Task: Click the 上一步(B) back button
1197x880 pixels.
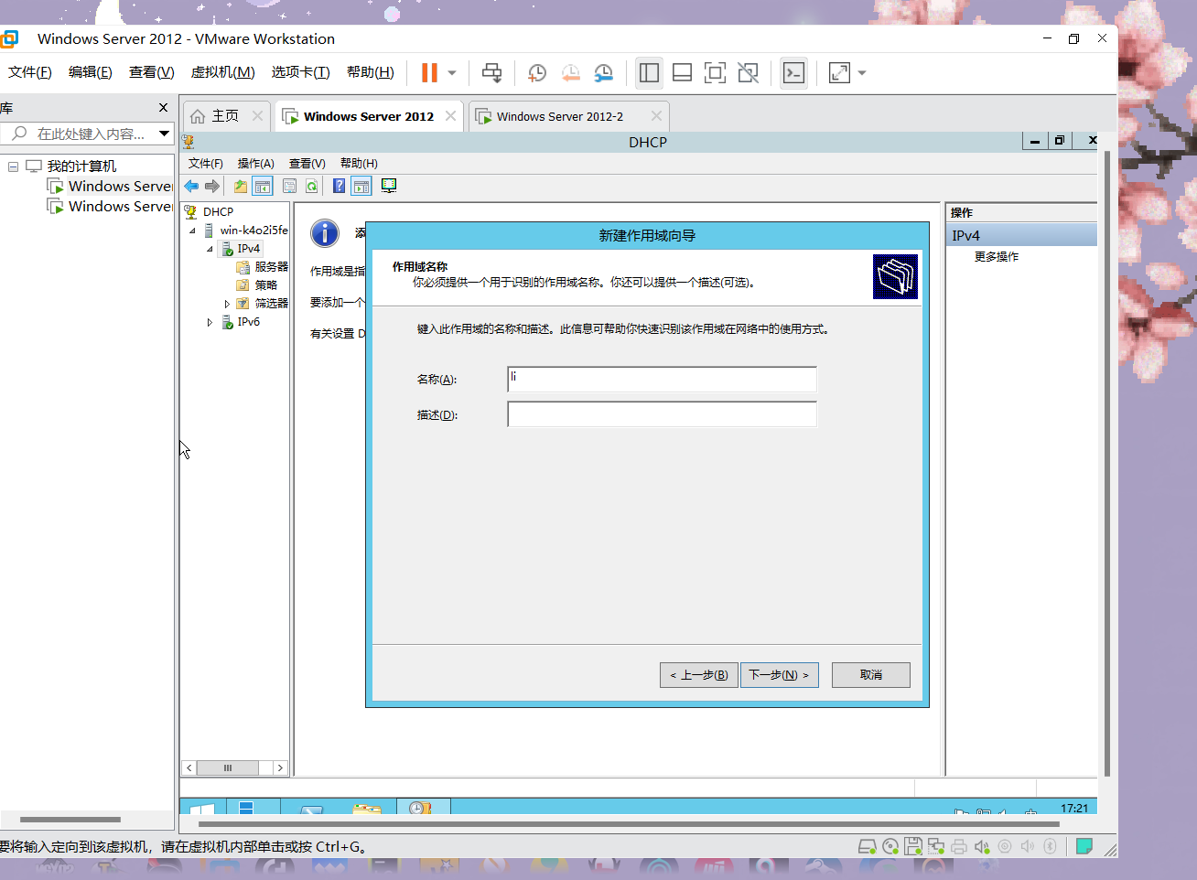Action: [x=699, y=675]
